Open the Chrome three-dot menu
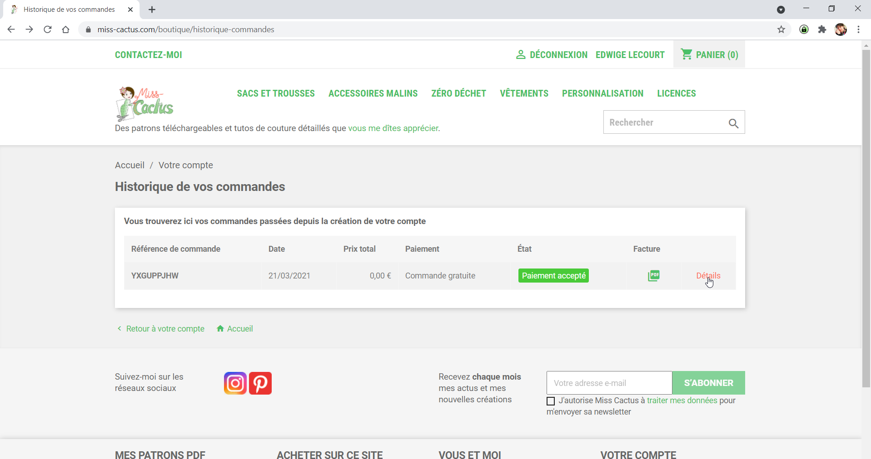 coord(859,29)
